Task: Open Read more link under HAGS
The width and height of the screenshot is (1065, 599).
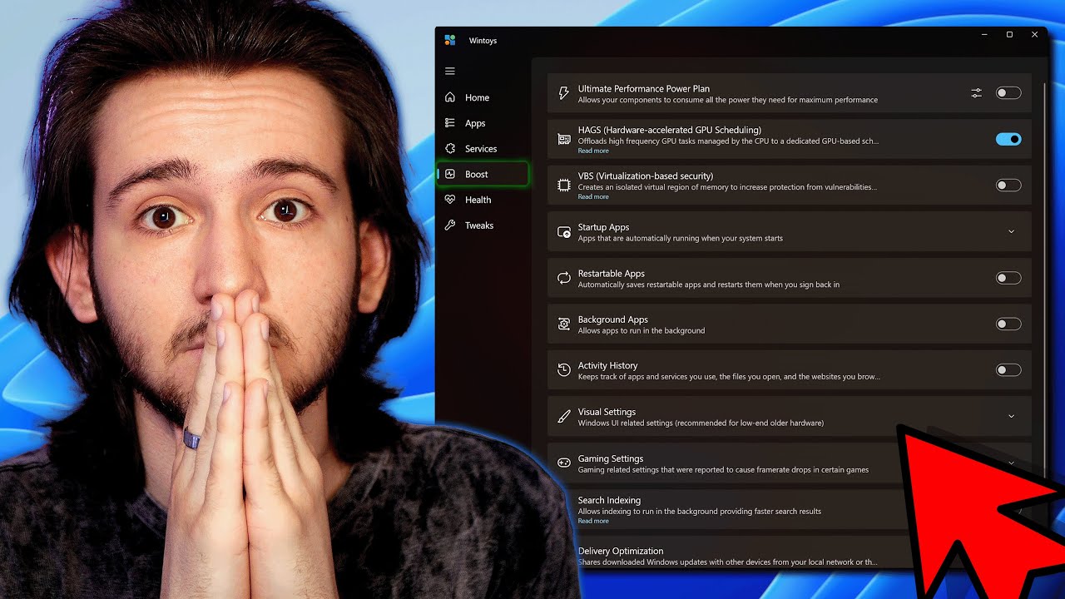Action: point(593,151)
